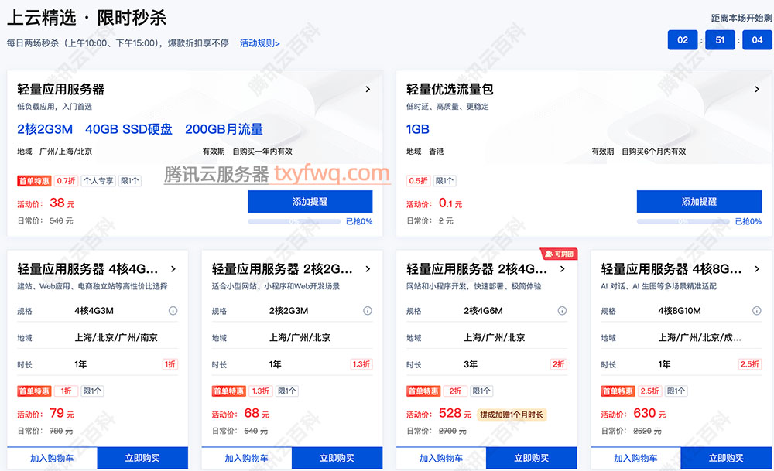Open info icon beside 2核2G3M spec row
The width and height of the screenshot is (774, 471).
tap(367, 311)
